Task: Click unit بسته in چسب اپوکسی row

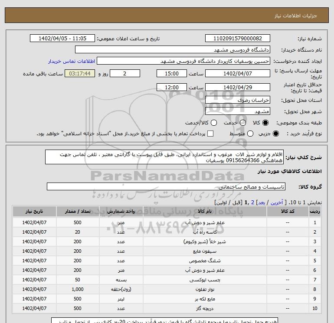Action: tap(121, 280)
